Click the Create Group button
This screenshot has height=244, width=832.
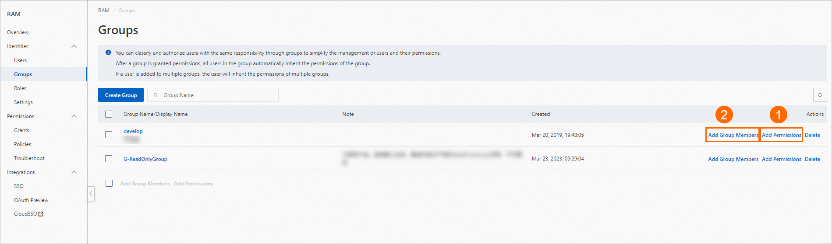click(121, 95)
